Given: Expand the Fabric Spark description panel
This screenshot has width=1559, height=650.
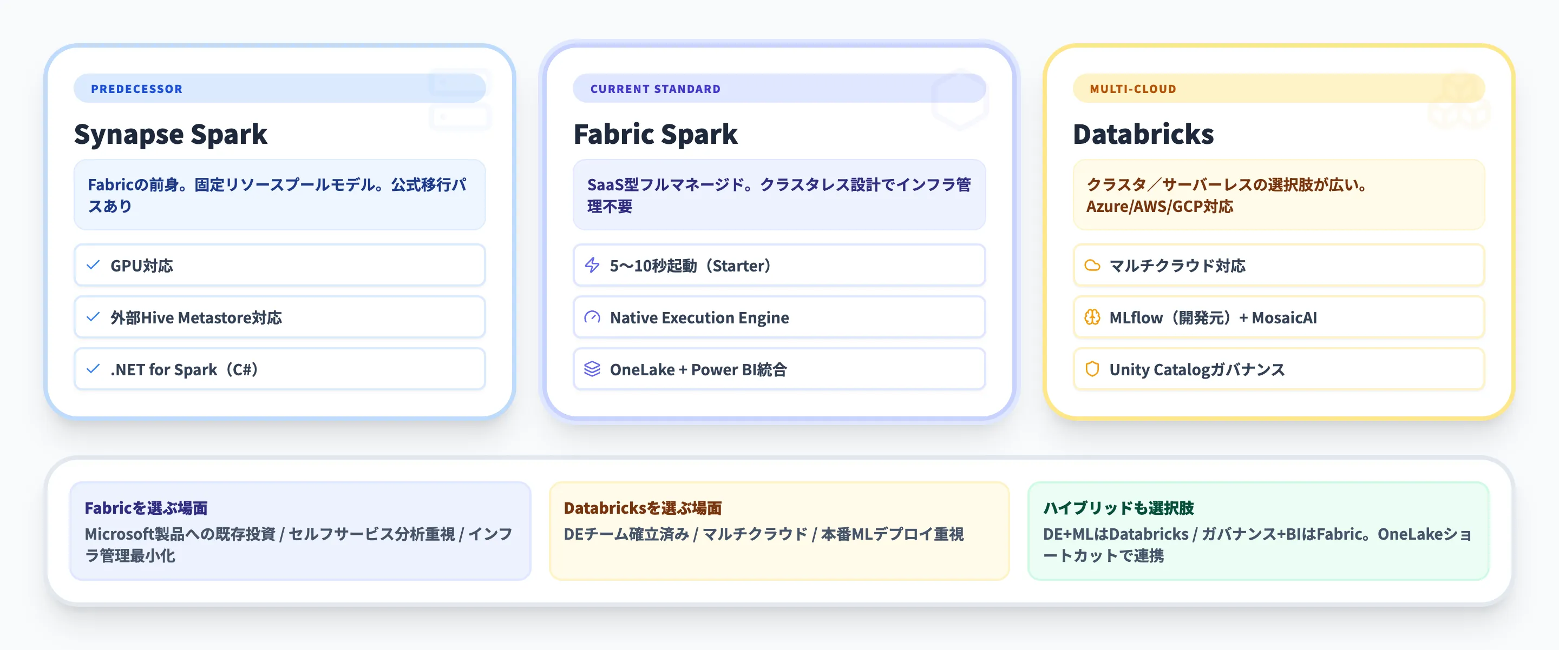Looking at the screenshot, I should tap(779, 195).
